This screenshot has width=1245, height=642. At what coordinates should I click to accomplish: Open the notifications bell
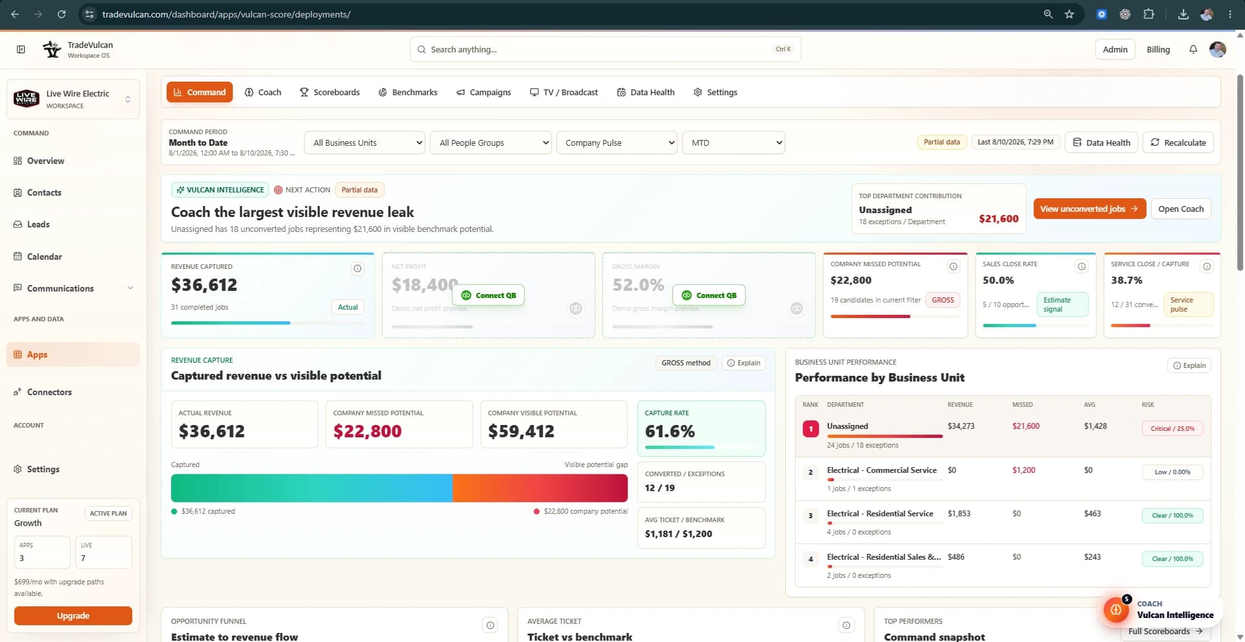[x=1192, y=49]
